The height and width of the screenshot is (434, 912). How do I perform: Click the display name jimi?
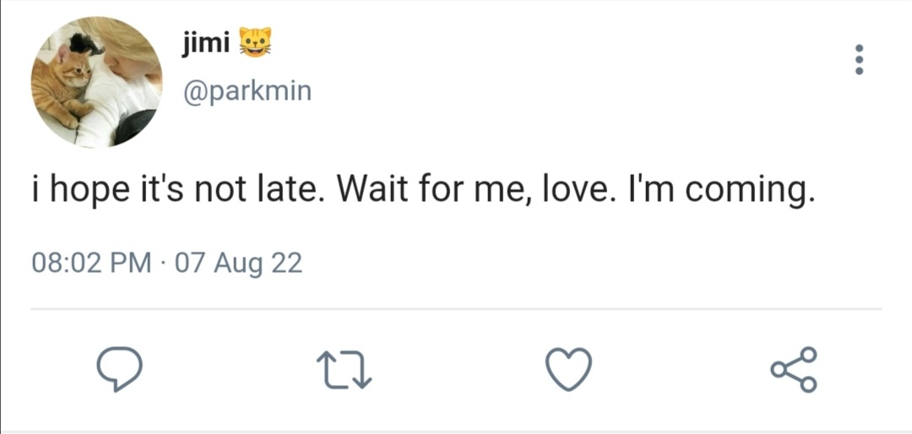pyautogui.click(x=206, y=44)
